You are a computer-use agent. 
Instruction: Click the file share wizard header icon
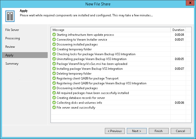(x=10, y=16)
